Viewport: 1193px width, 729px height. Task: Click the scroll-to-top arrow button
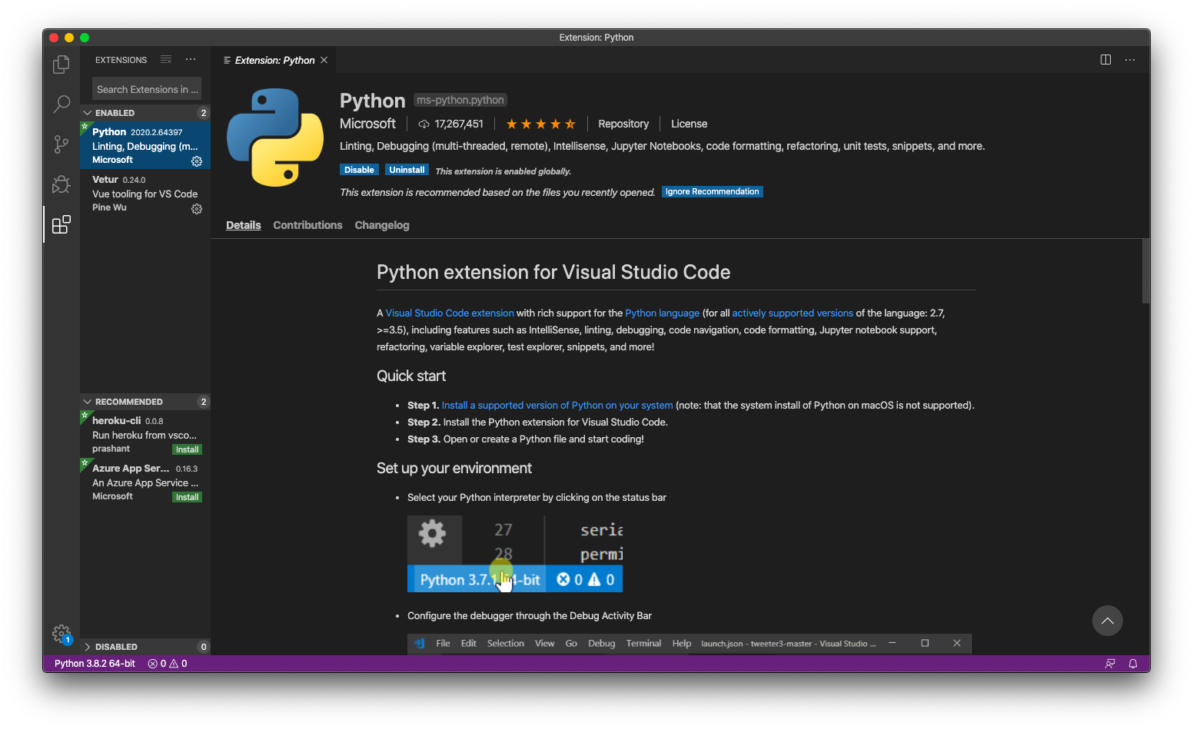coord(1108,621)
